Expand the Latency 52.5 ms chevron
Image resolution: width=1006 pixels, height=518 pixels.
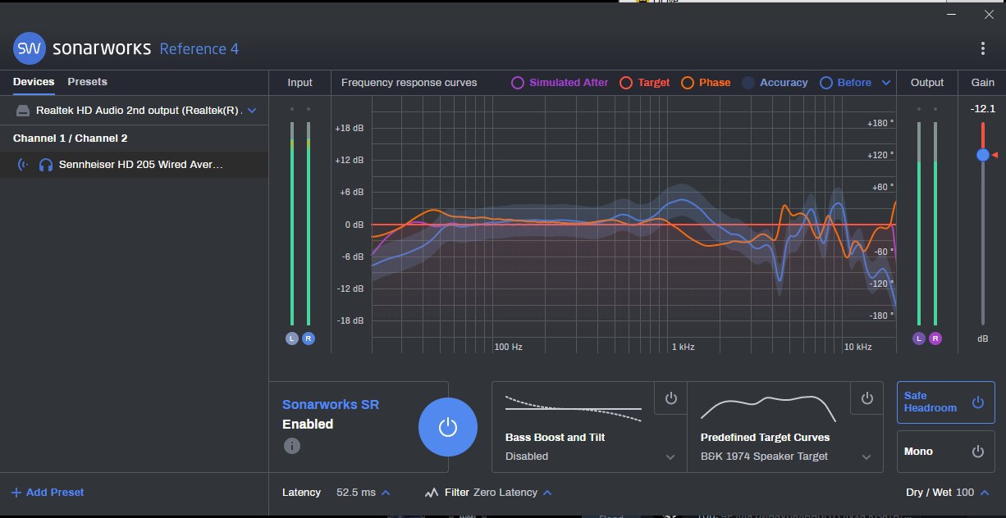click(x=386, y=493)
